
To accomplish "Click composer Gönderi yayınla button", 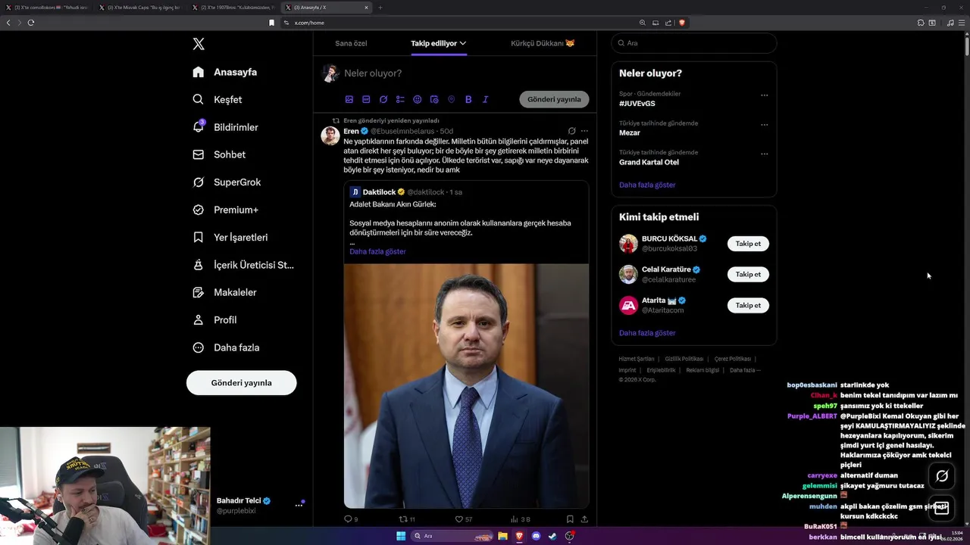I will pyautogui.click(x=554, y=99).
